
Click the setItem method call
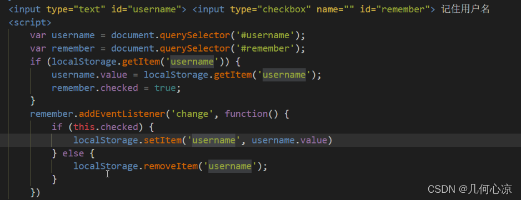[x=163, y=140]
